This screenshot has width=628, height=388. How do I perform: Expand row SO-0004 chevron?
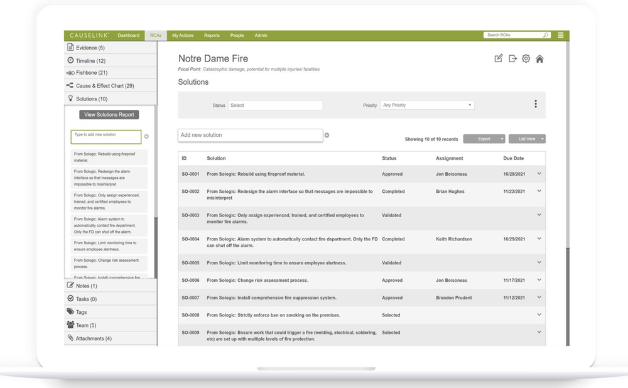pos(539,239)
